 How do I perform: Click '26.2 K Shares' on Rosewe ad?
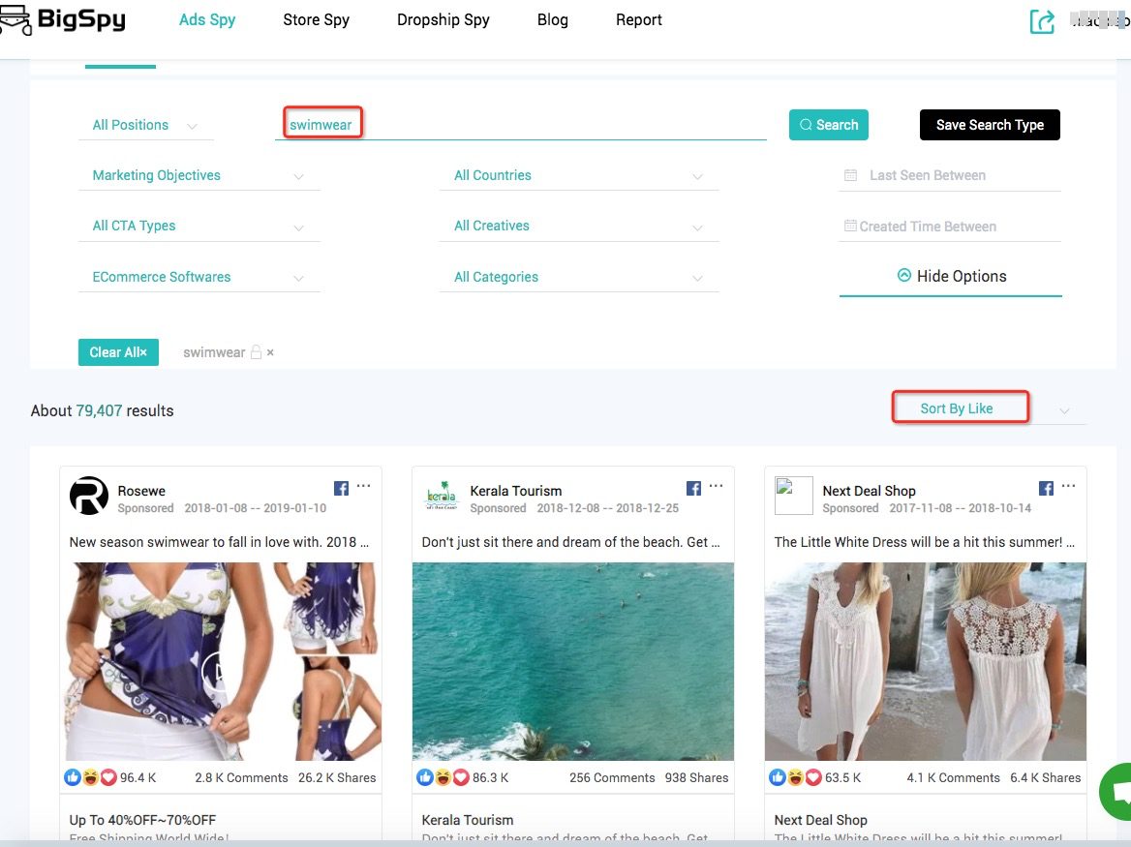point(337,778)
